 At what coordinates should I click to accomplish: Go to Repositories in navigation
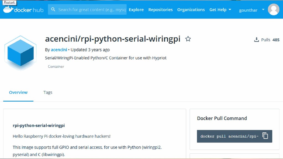pos(161,10)
